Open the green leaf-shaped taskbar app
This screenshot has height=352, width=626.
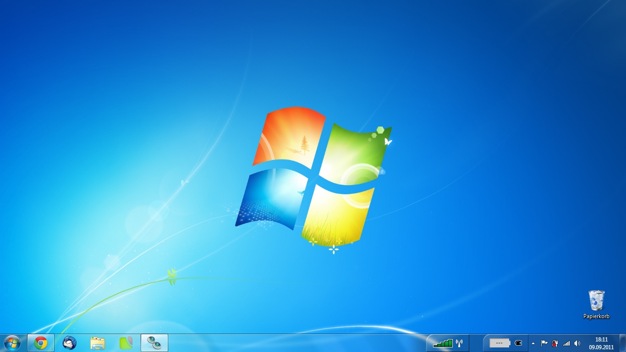[x=126, y=343]
